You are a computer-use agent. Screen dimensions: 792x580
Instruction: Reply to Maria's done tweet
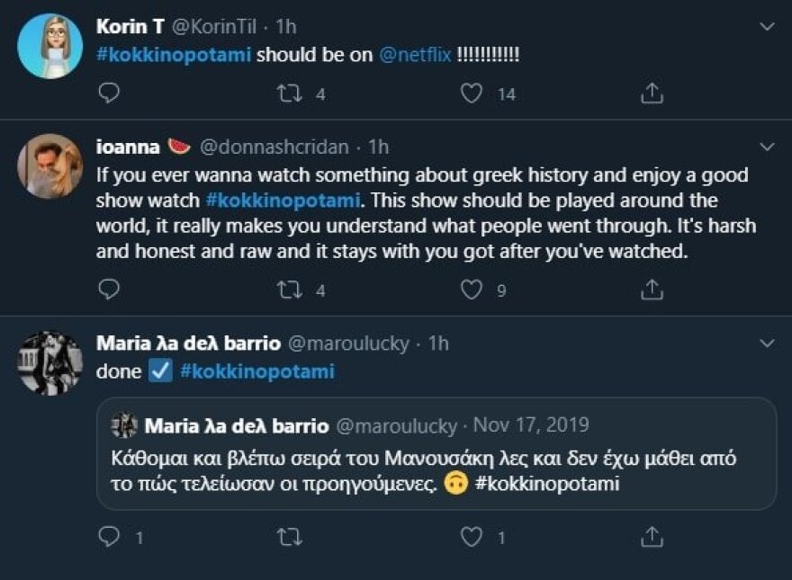tap(108, 538)
